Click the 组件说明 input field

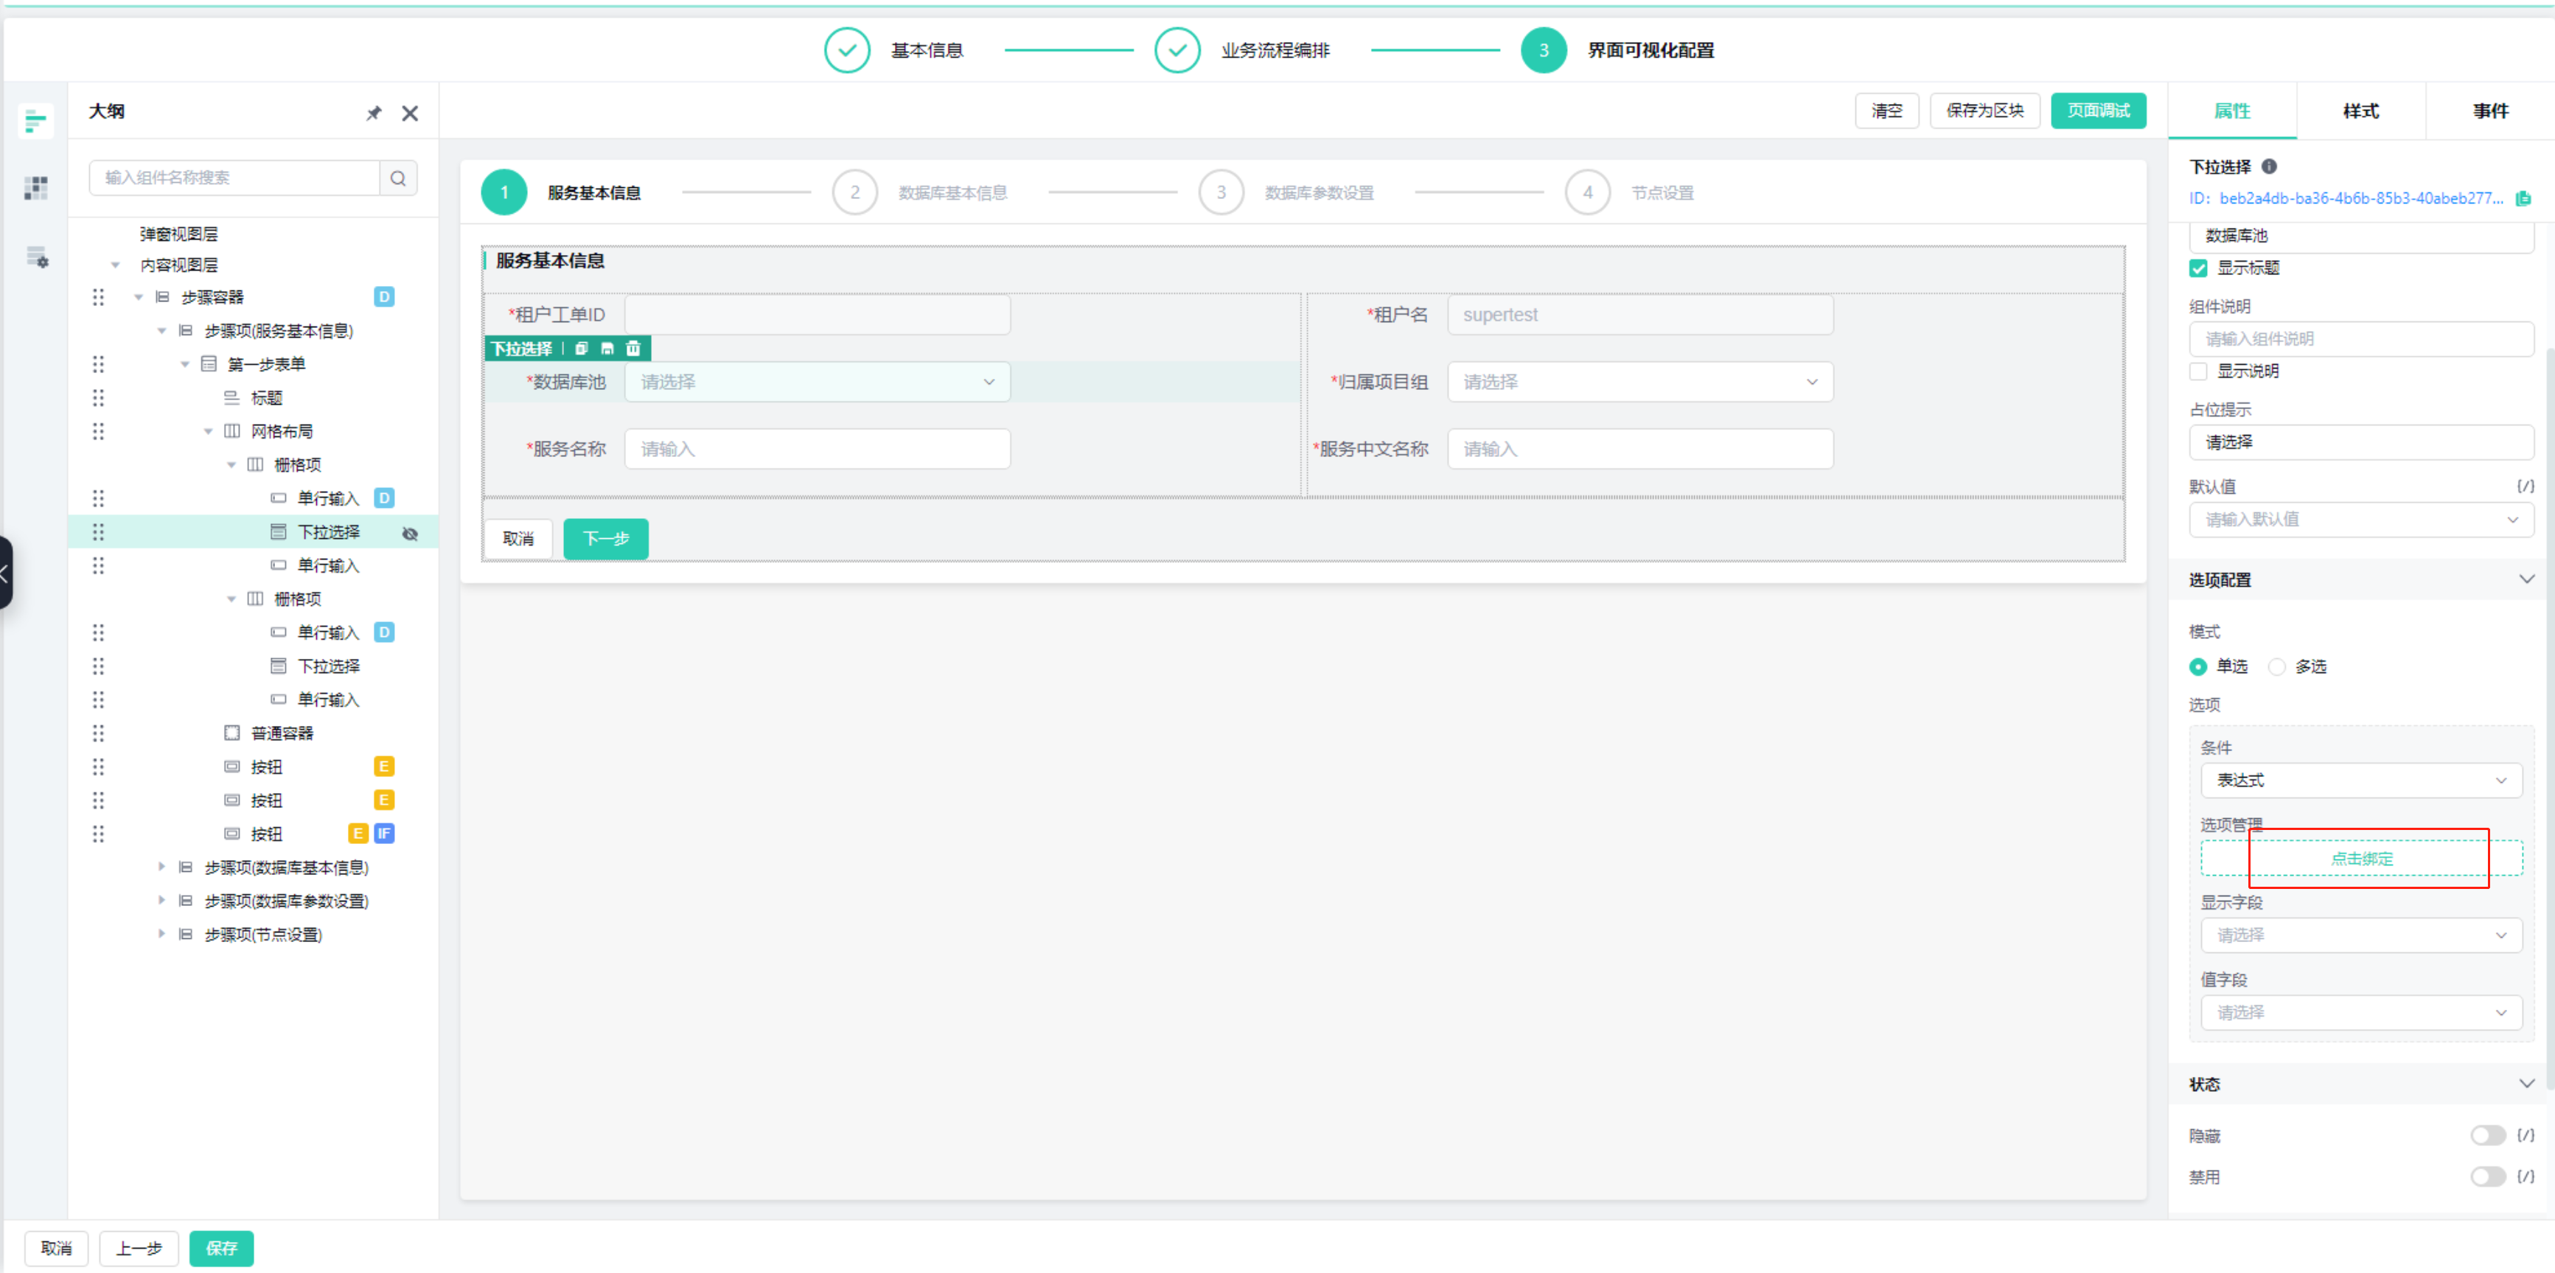pyautogui.click(x=2360, y=339)
